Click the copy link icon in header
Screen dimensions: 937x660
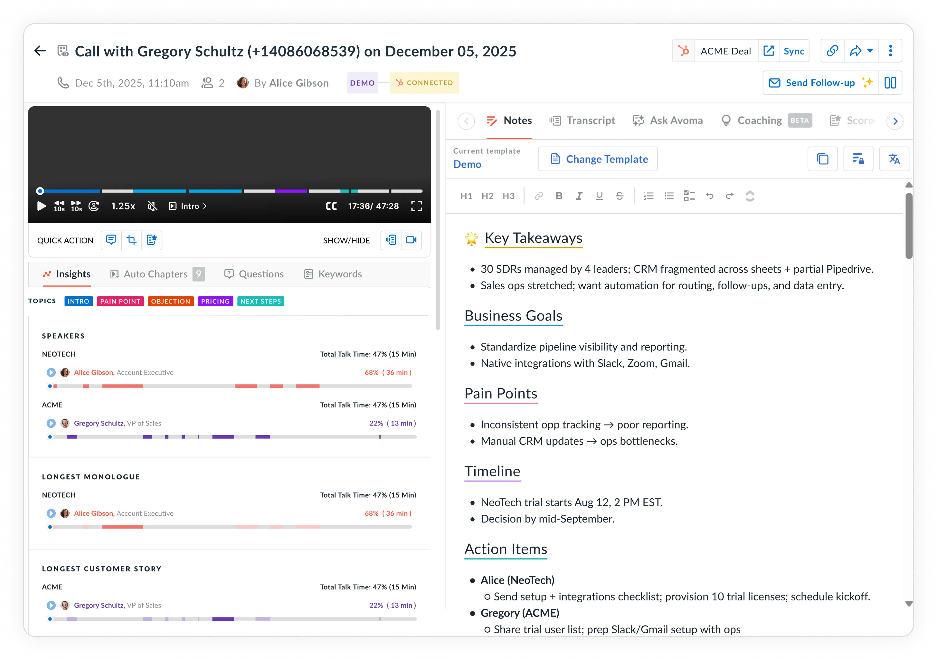point(832,51)
